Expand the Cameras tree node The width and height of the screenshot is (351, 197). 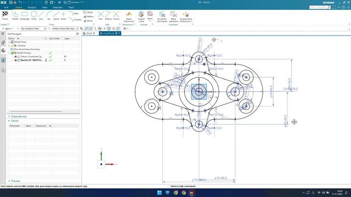pos(9,45)
